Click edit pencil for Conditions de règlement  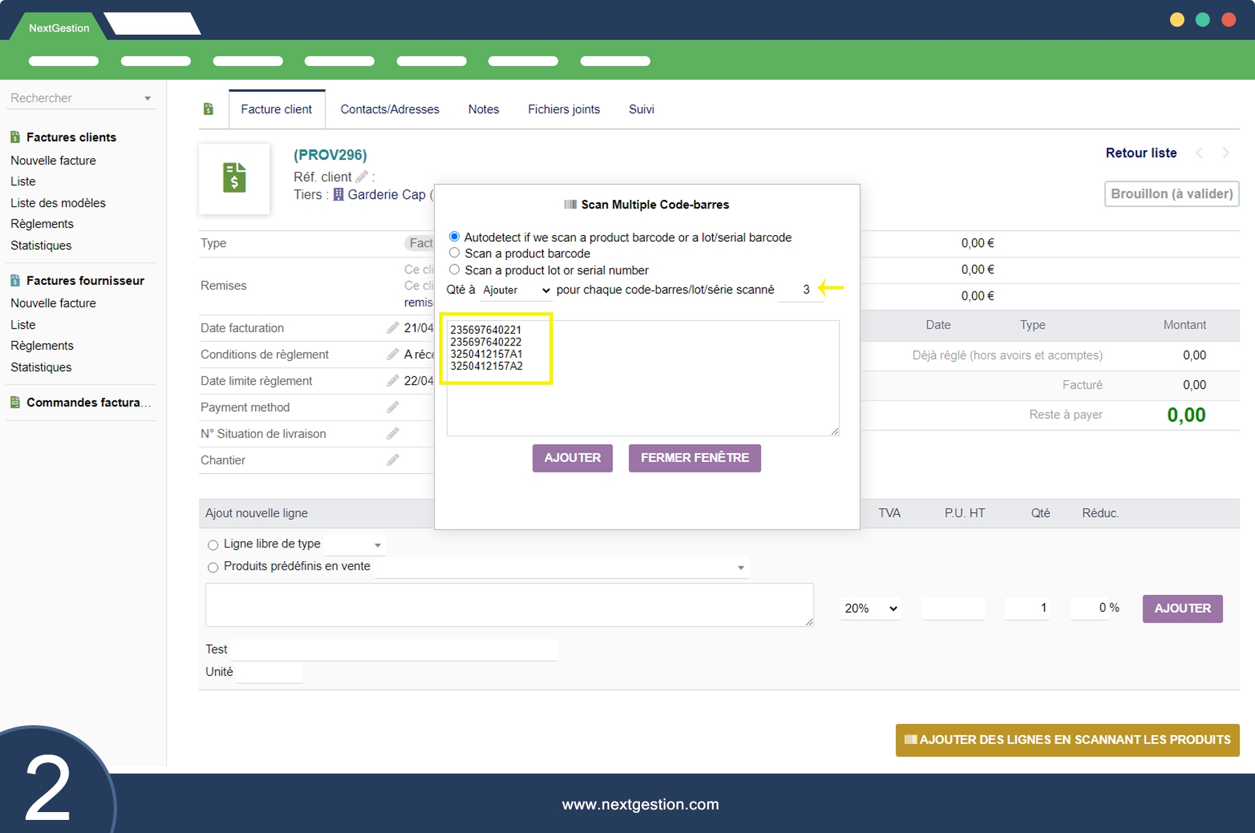[392, 354]
